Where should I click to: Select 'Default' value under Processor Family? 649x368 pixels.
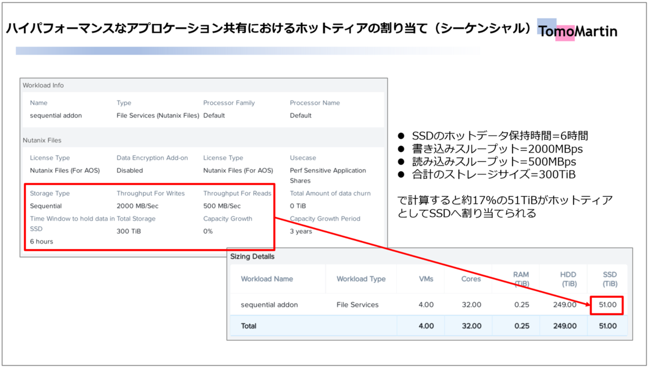coord(214,115)
